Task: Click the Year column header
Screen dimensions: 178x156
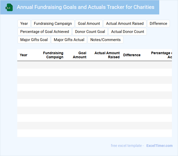Action: 24,55
